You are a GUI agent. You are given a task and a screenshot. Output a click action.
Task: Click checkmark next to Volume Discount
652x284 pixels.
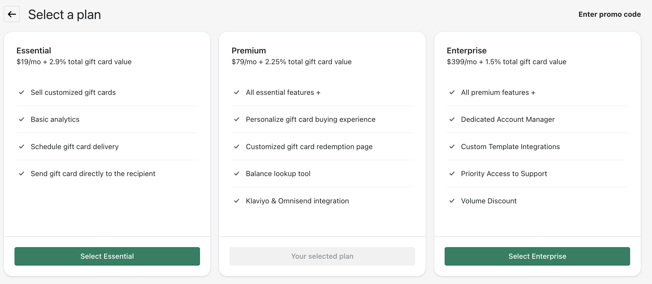(x=452, y=201)
